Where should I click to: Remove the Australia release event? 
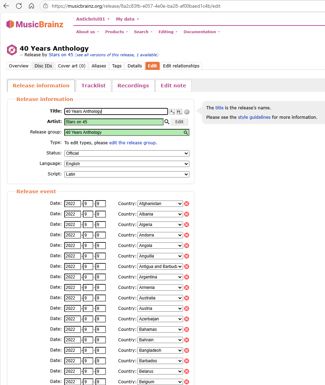click(x=187, y=298)
